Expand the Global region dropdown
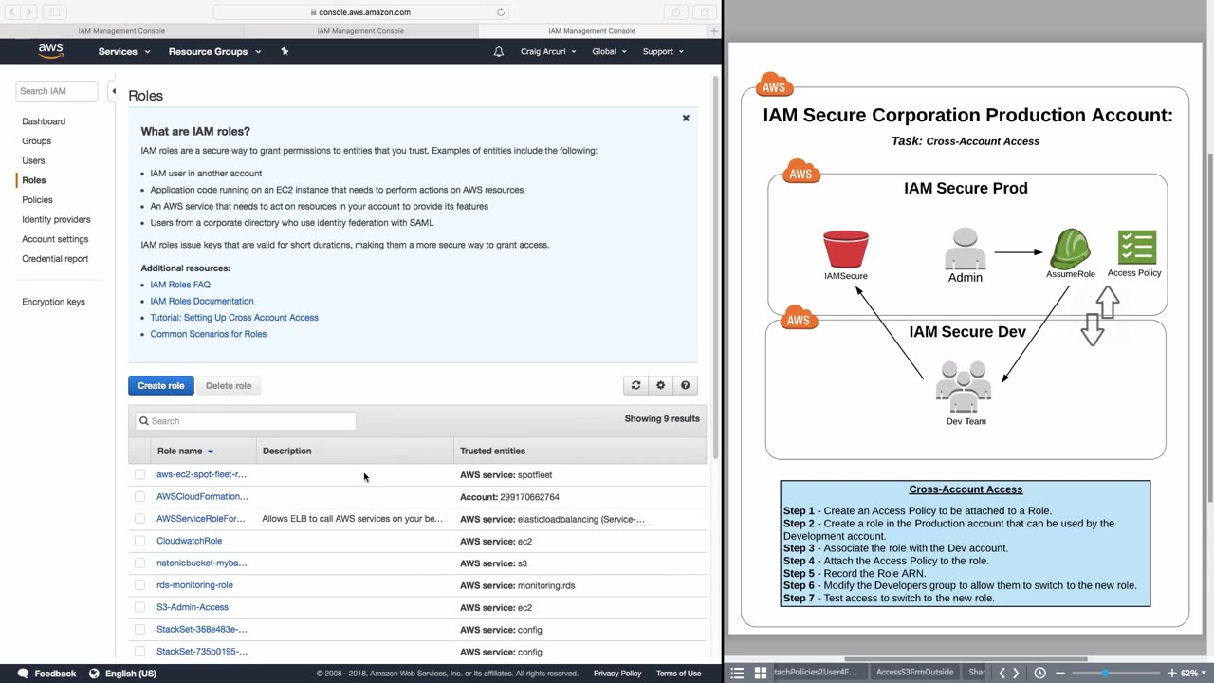Screen dimensions: 1214x683 point(609,51)
